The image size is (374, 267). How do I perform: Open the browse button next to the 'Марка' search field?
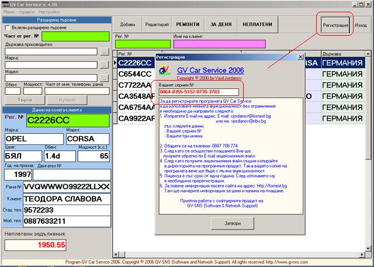point(104,65)
